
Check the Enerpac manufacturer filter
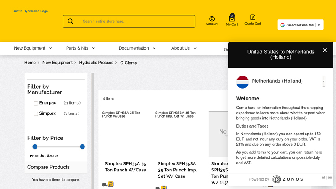click(x=36, y=103)
